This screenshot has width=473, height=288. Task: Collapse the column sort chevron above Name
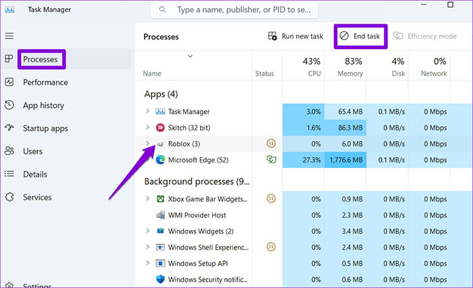coord(191,56)
